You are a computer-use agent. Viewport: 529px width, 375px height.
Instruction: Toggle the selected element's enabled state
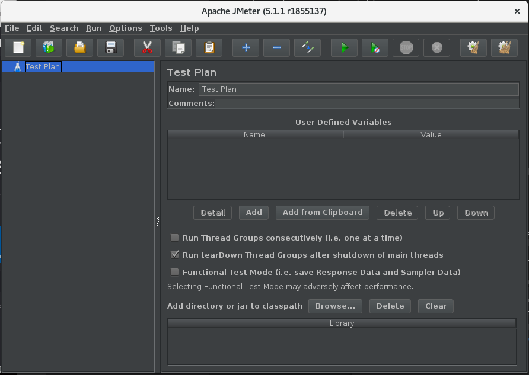[307, 47]
